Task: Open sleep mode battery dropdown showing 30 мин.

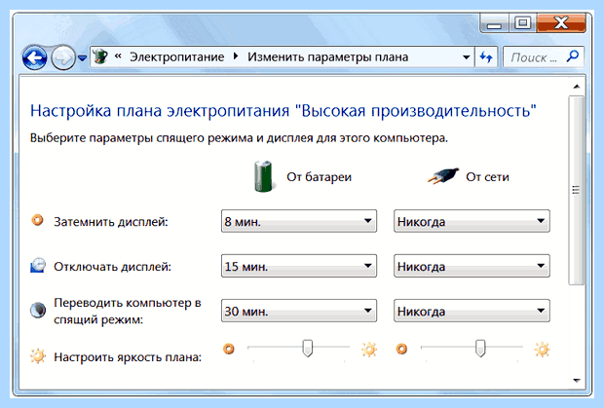Action: pyautogui.click(x=299, y=311)
